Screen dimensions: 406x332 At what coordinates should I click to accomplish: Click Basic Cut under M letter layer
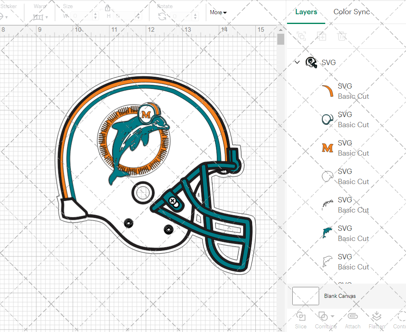(x=353, y=153)
